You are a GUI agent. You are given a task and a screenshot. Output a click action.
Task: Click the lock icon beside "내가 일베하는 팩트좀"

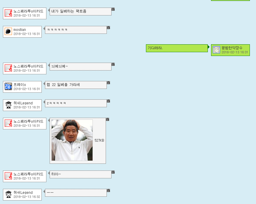click(x=113, y=9)
